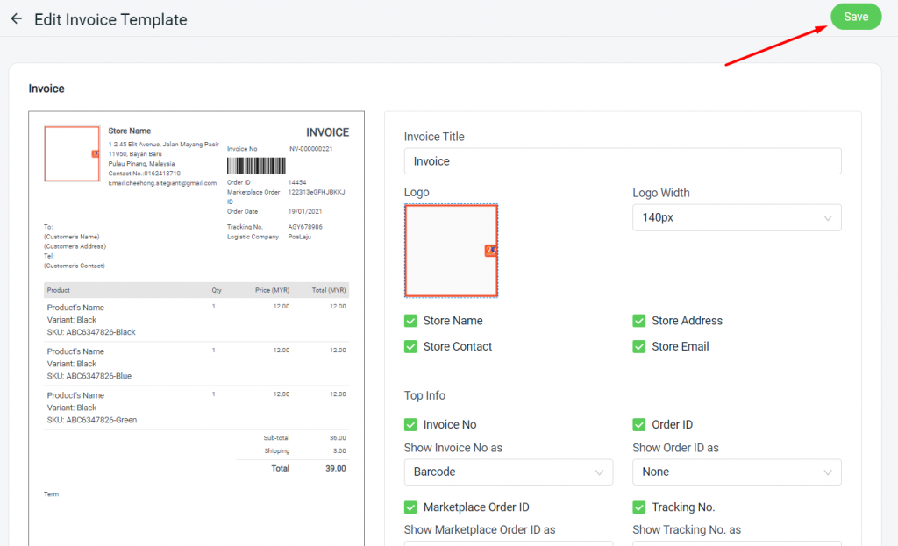Expand the Show Order ID as dropdown
Viewport: 898px width, 546px height.
pos(736,472)
